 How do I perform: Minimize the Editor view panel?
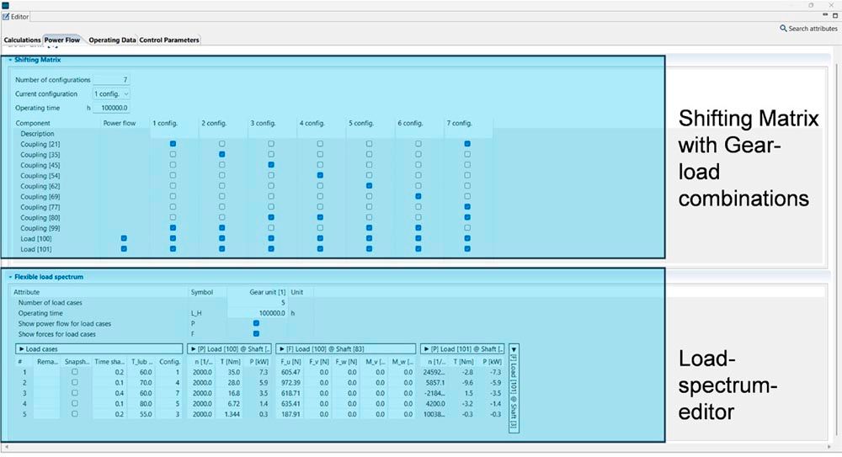tap(825, 15)
